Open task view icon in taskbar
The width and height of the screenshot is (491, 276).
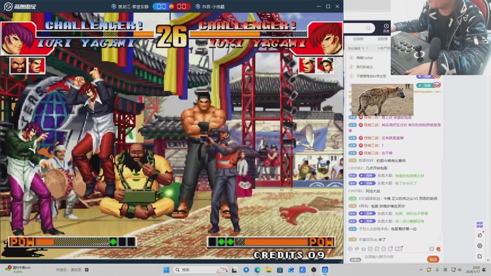click(234, 270)
